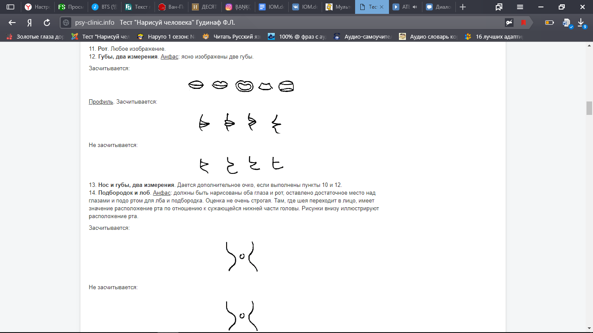Screen dimensions: 593x333
Task: Open the bookmarks collections icon
Action: [x=499, y=7]
